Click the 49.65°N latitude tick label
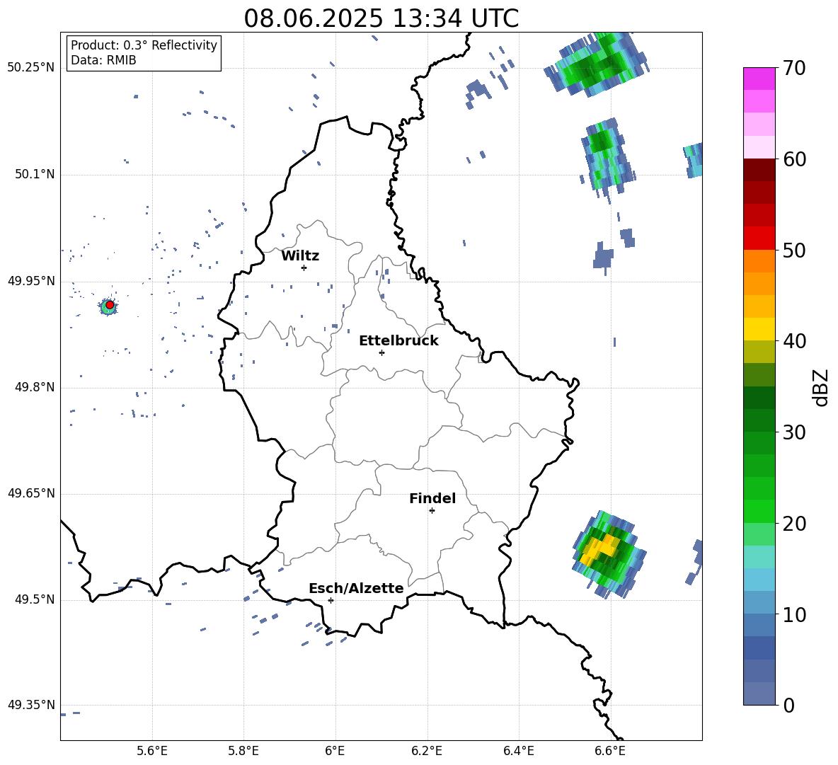 pyautogui.click(x=31, y=493)
